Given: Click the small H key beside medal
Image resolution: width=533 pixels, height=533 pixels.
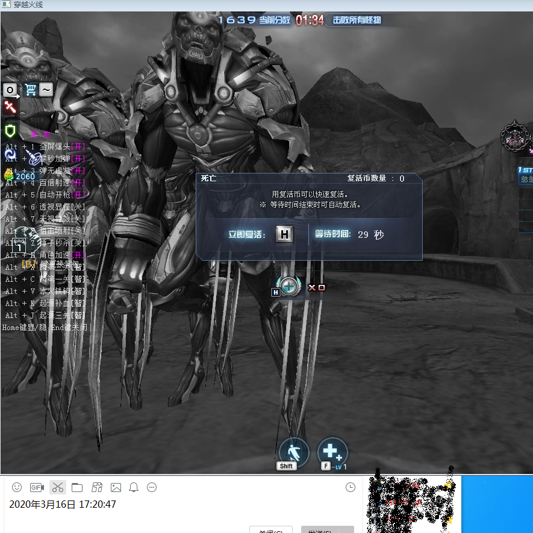Looking at the screenshot, I should (276, 292).
